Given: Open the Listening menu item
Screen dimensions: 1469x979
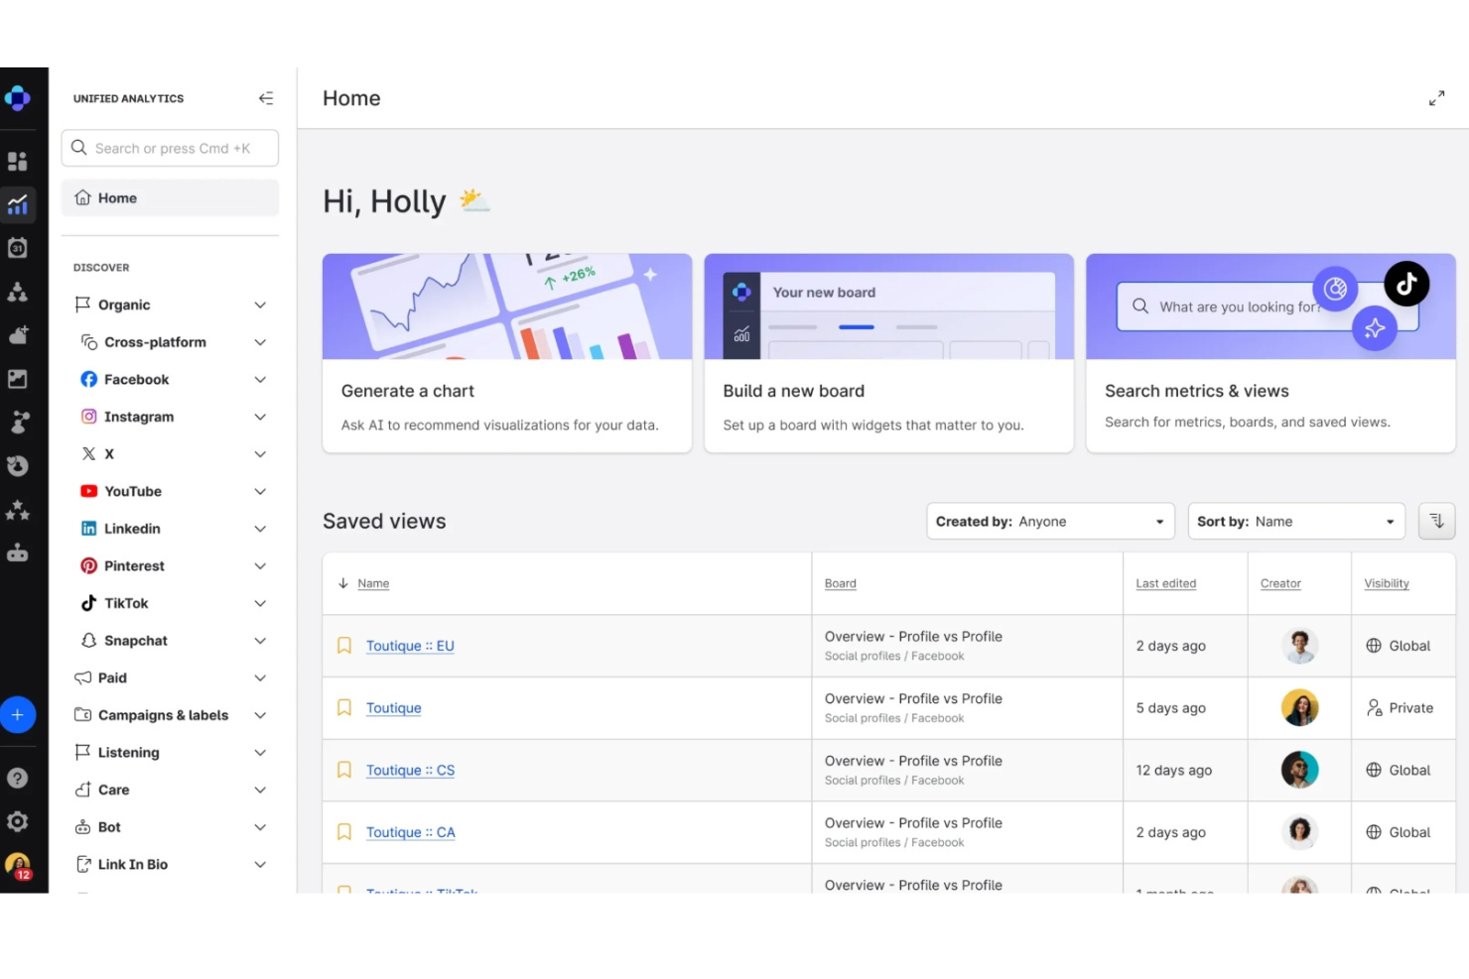Looking at the screenshot, I should click(x=128, y=752).
